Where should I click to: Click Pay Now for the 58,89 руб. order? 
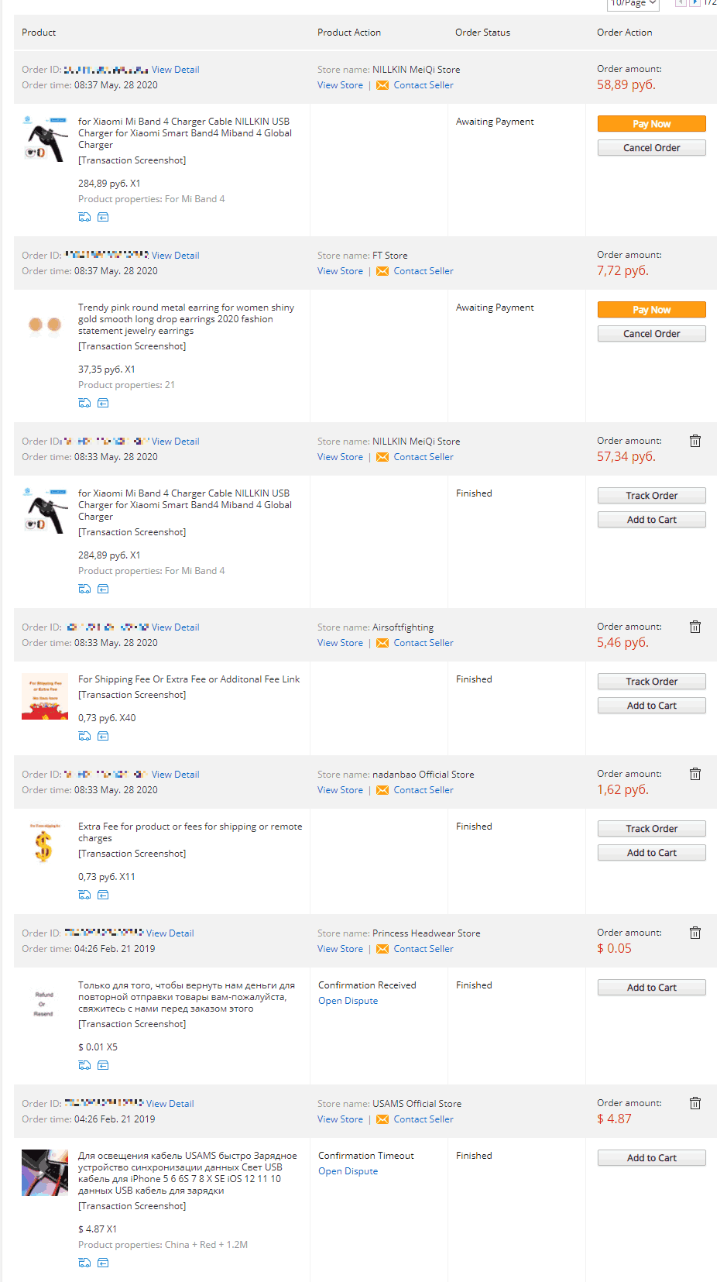point(652,124)
